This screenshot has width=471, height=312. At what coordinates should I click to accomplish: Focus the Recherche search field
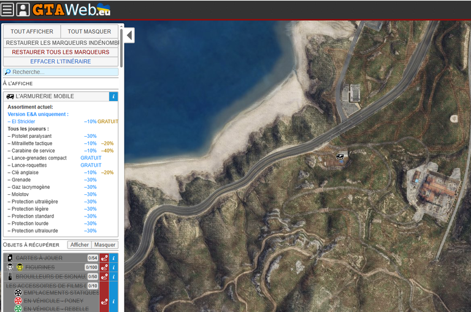click(x=61, y=72)
